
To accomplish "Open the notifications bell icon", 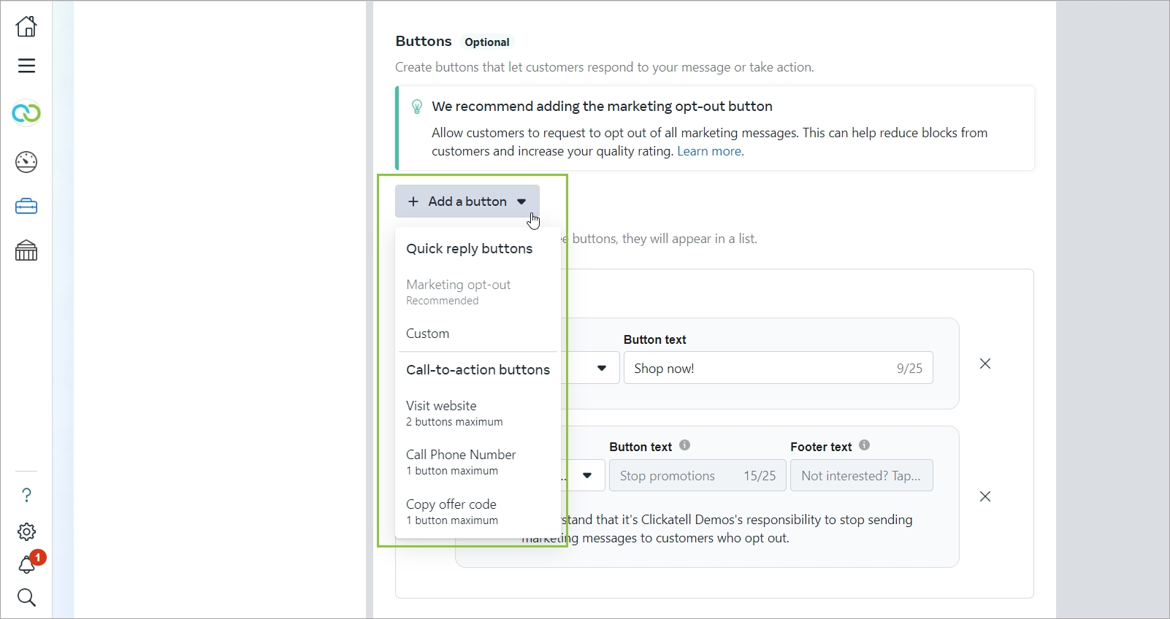I will (27, 564).
